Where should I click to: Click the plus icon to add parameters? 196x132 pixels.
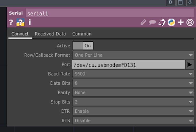(181, 23)
